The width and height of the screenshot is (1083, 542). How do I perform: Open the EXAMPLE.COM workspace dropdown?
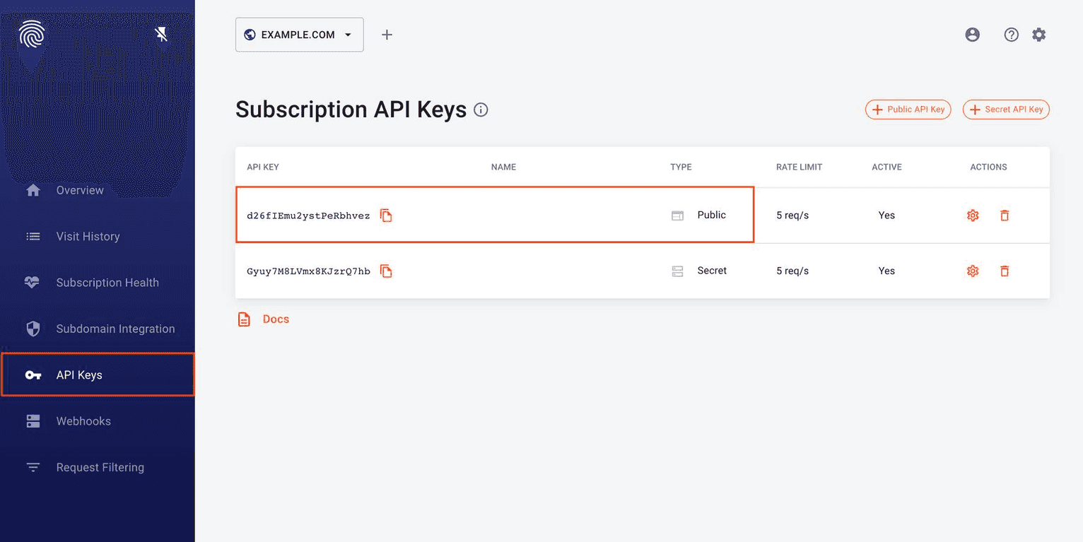pos(299,34)
